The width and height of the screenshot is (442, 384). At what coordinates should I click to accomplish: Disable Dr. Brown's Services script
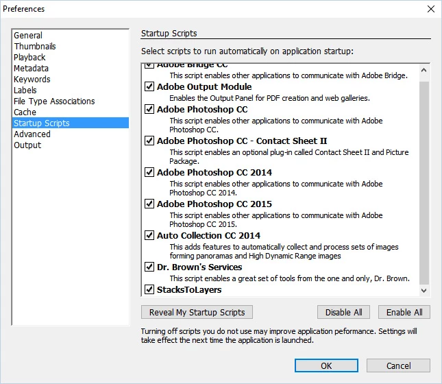(149, 267)
